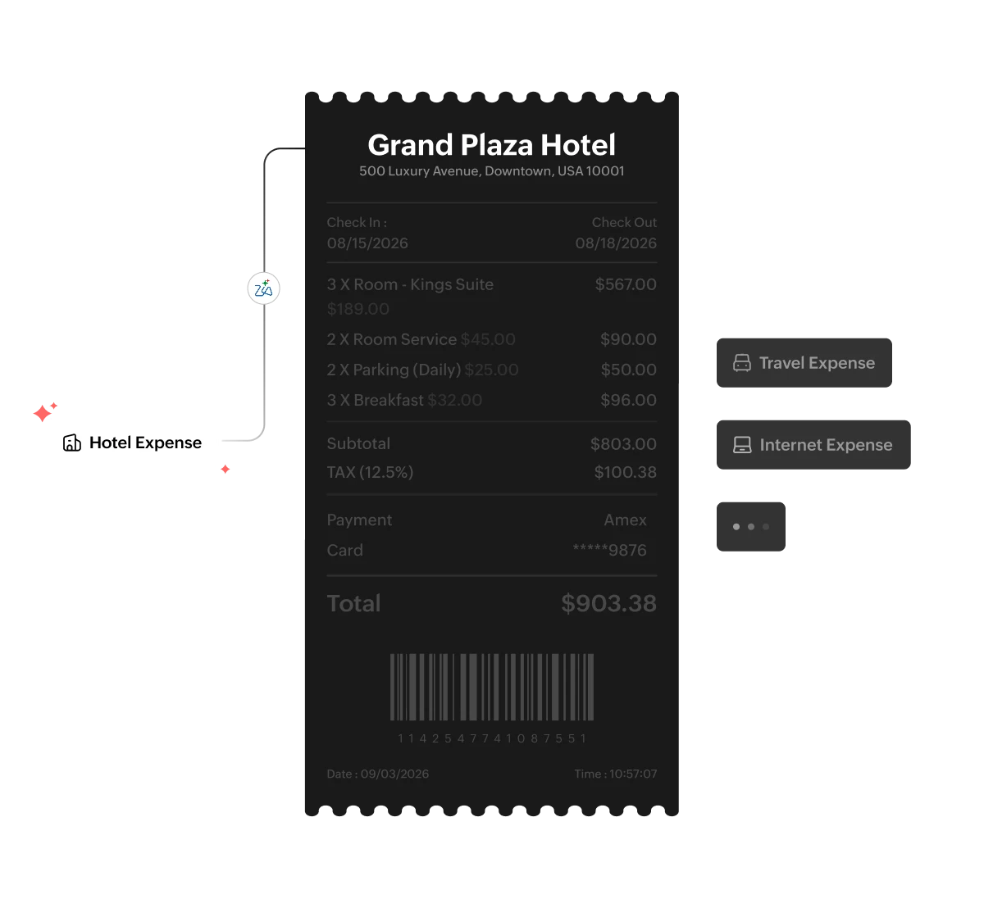984x908 pixels.
Task: Open the three-dots more categories chip
Action: tap(751, 527)
